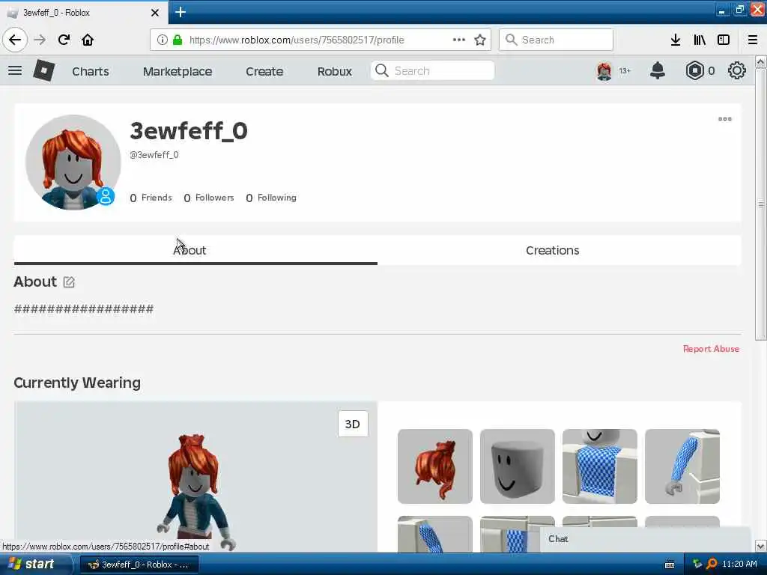Open a new browser tab
767x575 pixels.
point(181,12)
